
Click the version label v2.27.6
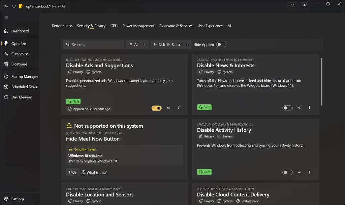59,6
